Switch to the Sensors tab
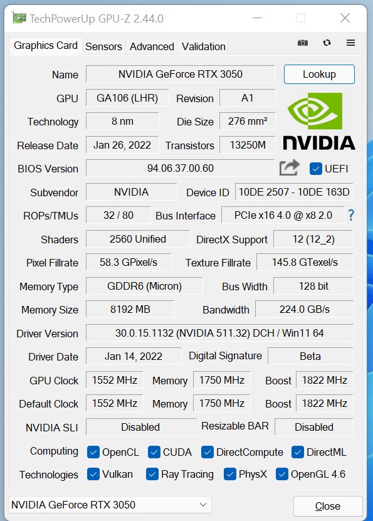The height and width of the screenshot is (521, 373). 103,46
